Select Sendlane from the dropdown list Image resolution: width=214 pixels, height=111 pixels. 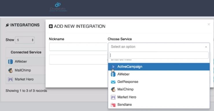(x=159, y=105)
